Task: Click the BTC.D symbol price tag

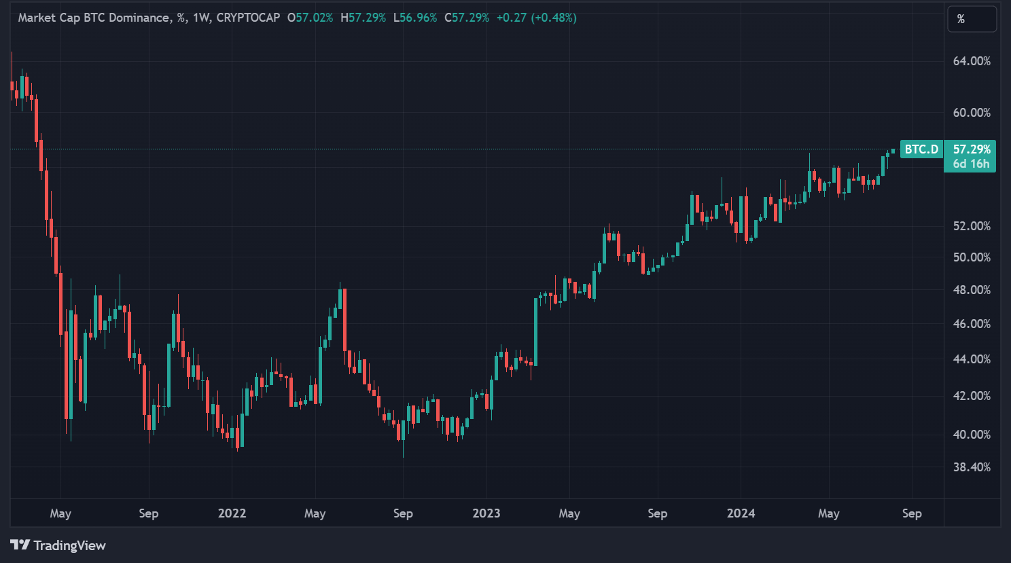Action: click(921, 149)
